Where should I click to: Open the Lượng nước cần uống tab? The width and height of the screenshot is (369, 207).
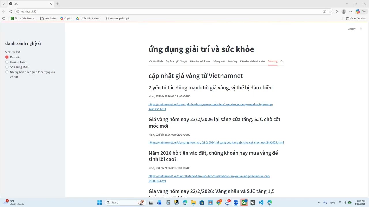tap(225, 61)
